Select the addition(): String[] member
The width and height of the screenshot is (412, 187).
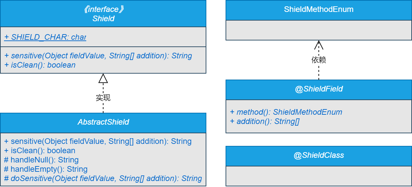265,121
